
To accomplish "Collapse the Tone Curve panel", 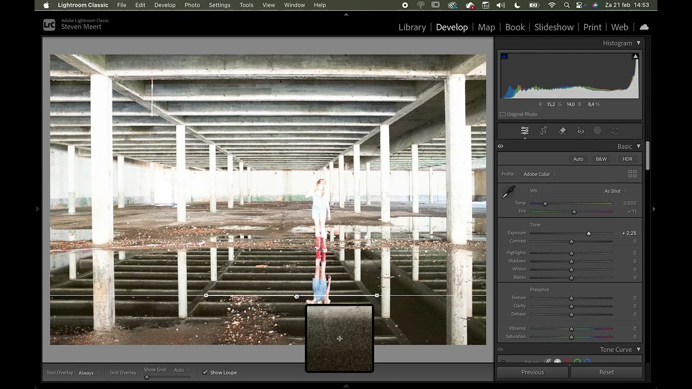I will (x=638, y=350).
